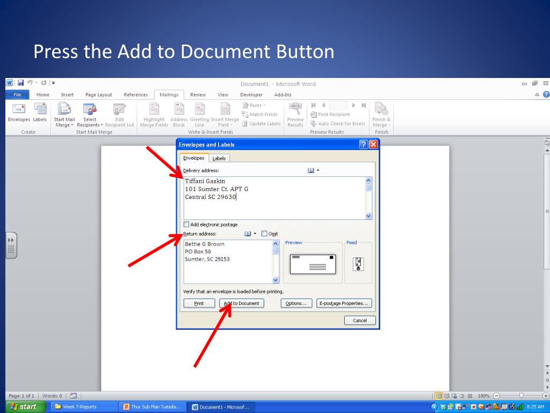
Task: Click the Preview Results ribbon icon
Action: click(295, 115)
